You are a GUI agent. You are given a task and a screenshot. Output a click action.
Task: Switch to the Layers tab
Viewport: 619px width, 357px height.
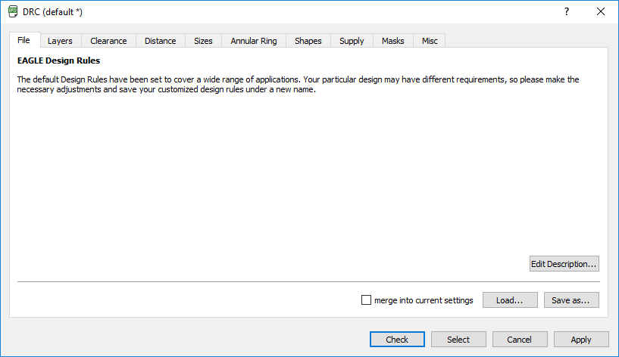click(x=61, y=41)
